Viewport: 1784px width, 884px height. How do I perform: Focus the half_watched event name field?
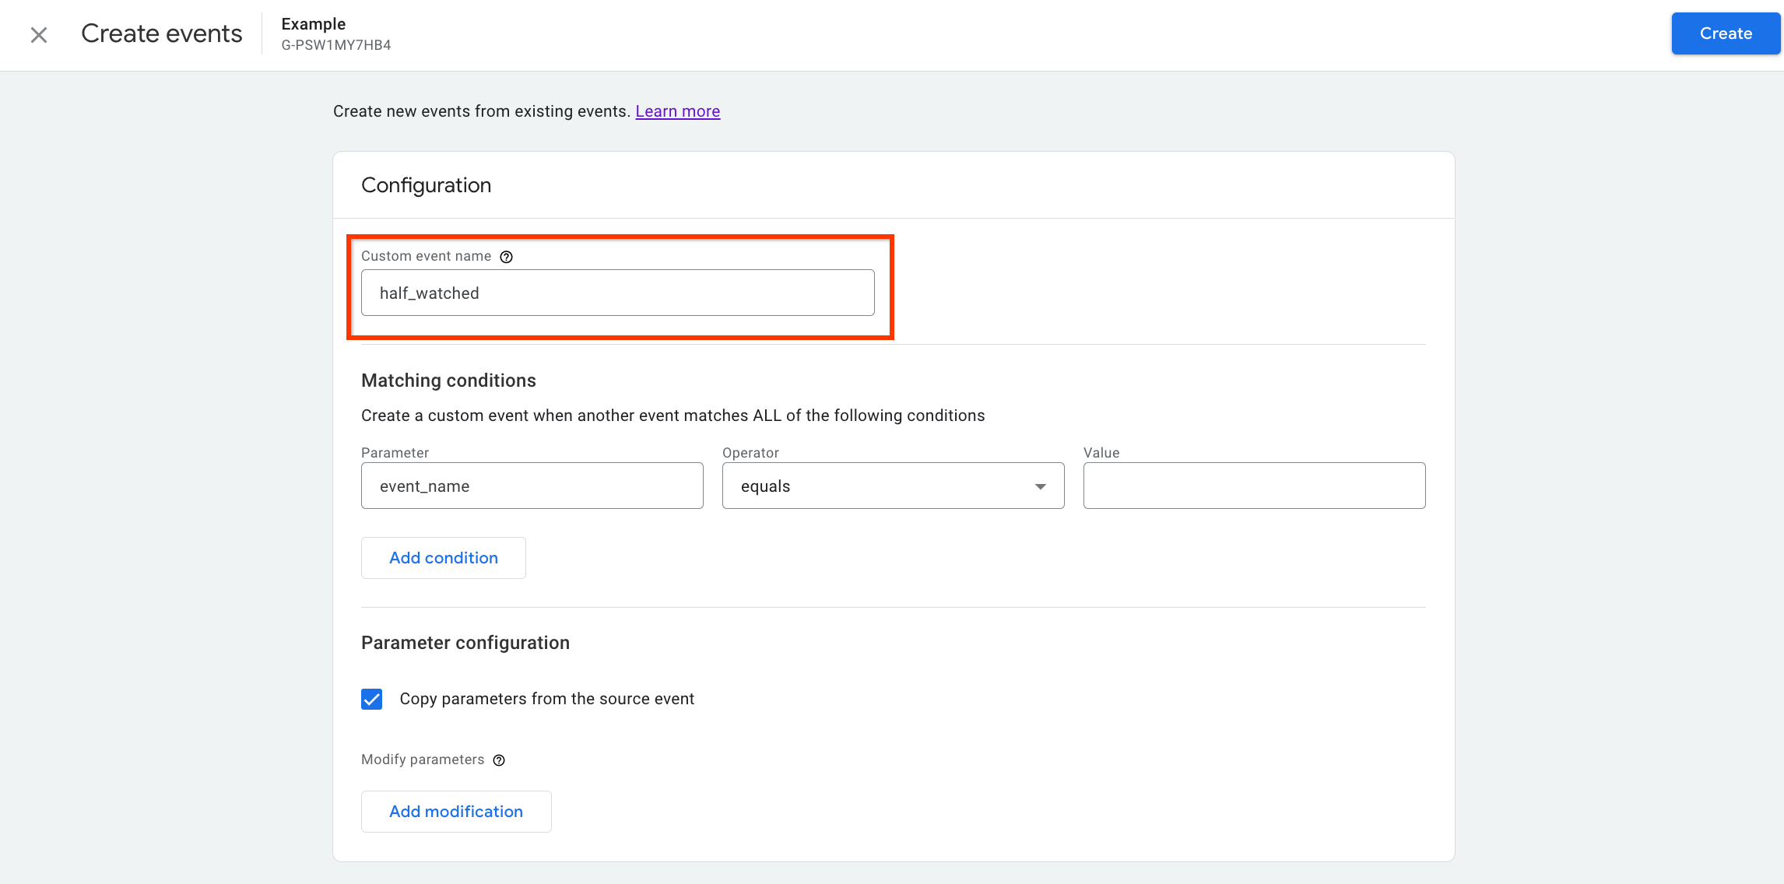point(617,293)
